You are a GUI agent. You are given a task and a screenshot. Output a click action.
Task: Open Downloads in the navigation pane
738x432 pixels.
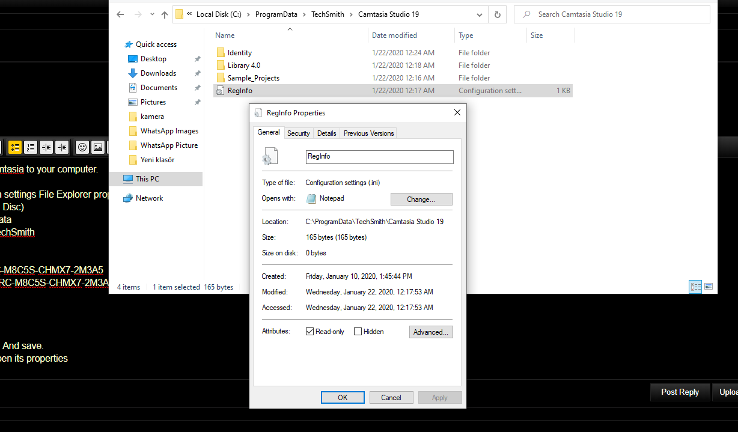coord(158,73)
